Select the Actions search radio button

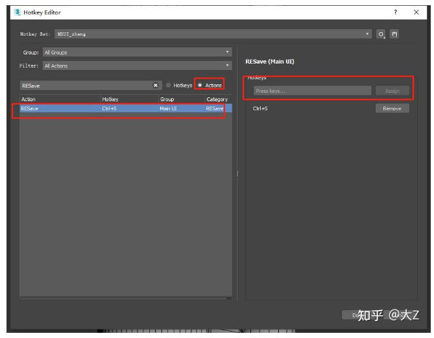coord(200,85)
